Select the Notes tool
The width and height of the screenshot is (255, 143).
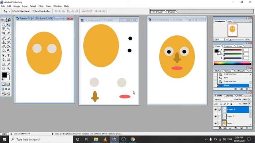[x=4, y=64]
